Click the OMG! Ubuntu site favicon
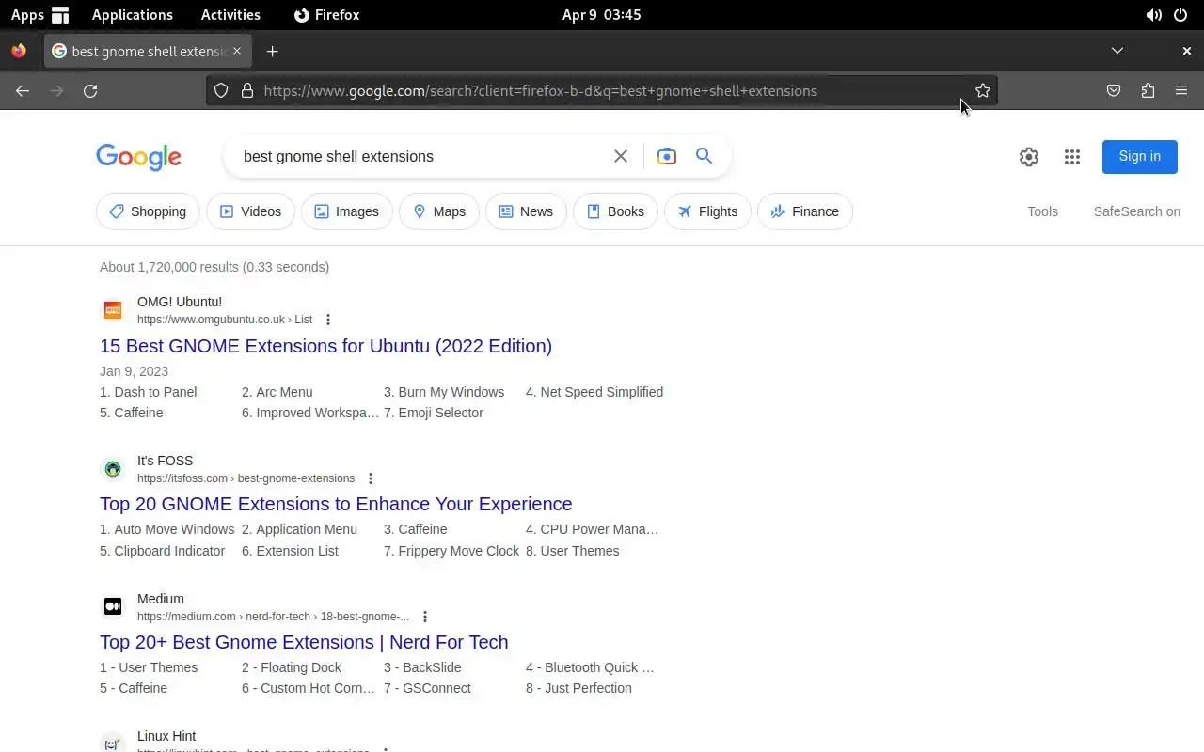Screen dimensions: 1204x752 [113, 310]
